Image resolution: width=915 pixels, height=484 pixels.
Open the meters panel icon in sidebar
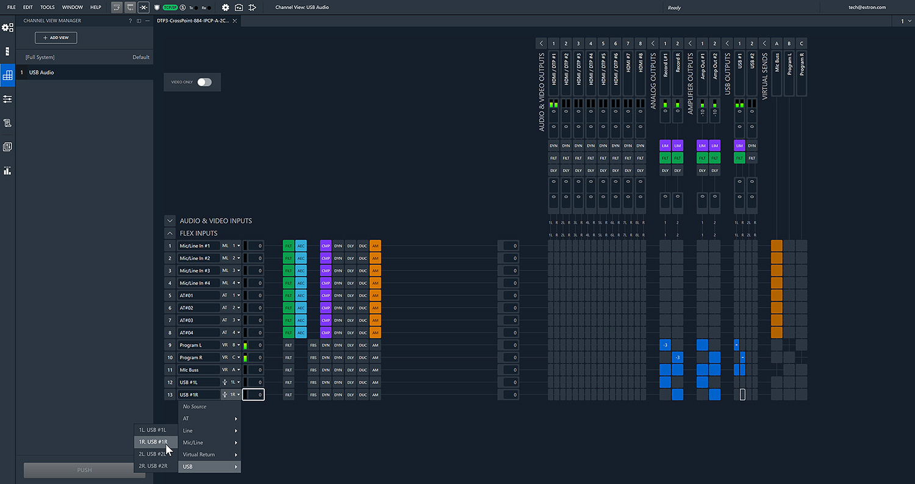(8, 170)
